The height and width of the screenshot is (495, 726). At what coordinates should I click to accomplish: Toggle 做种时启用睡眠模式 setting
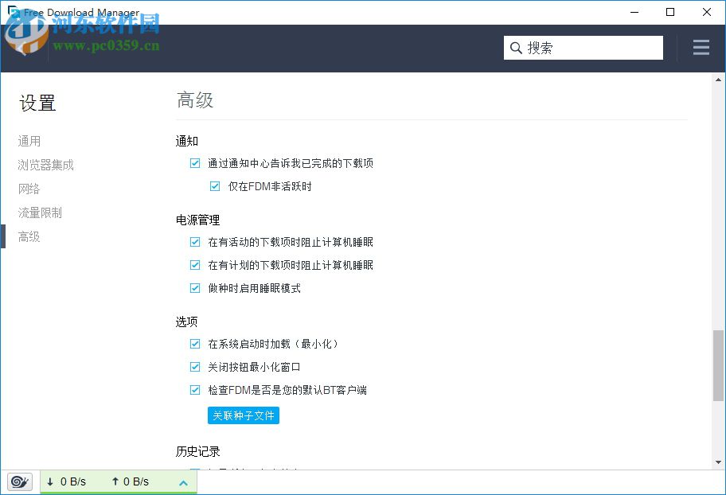tap(195, 287)
